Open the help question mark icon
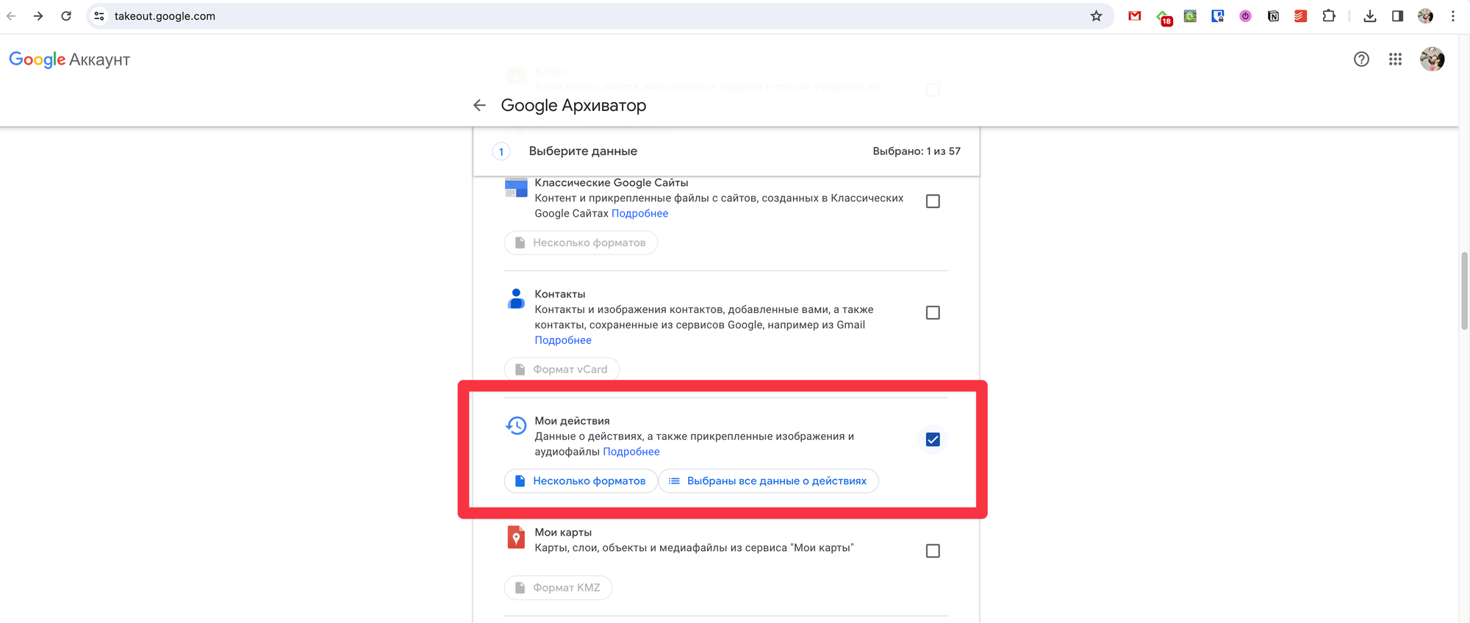Screen dimensions: 1470x623 1361,60
